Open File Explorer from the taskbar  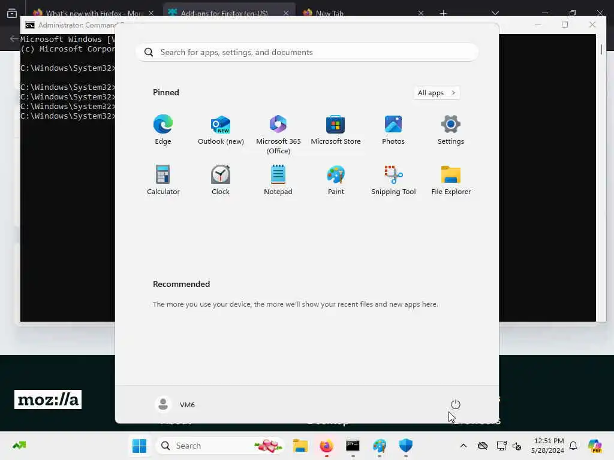300,446
